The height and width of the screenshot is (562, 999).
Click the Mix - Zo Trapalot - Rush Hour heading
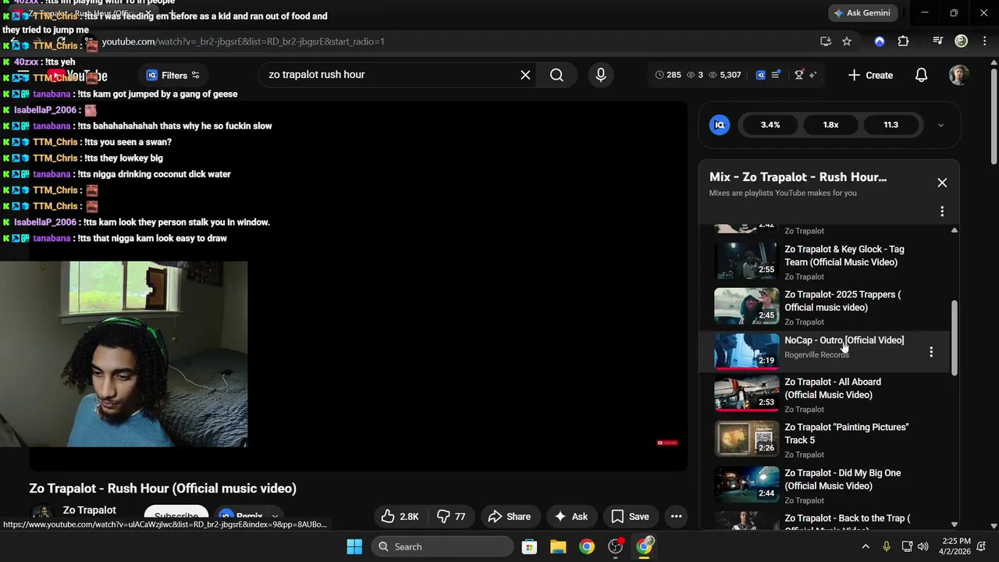tap(798, 177)
